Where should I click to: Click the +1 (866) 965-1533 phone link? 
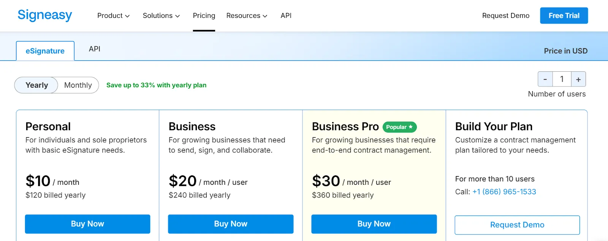504,192
